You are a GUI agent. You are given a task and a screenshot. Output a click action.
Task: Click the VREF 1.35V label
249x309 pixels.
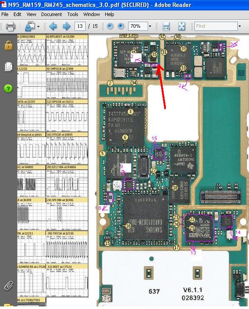click(129, 36)
